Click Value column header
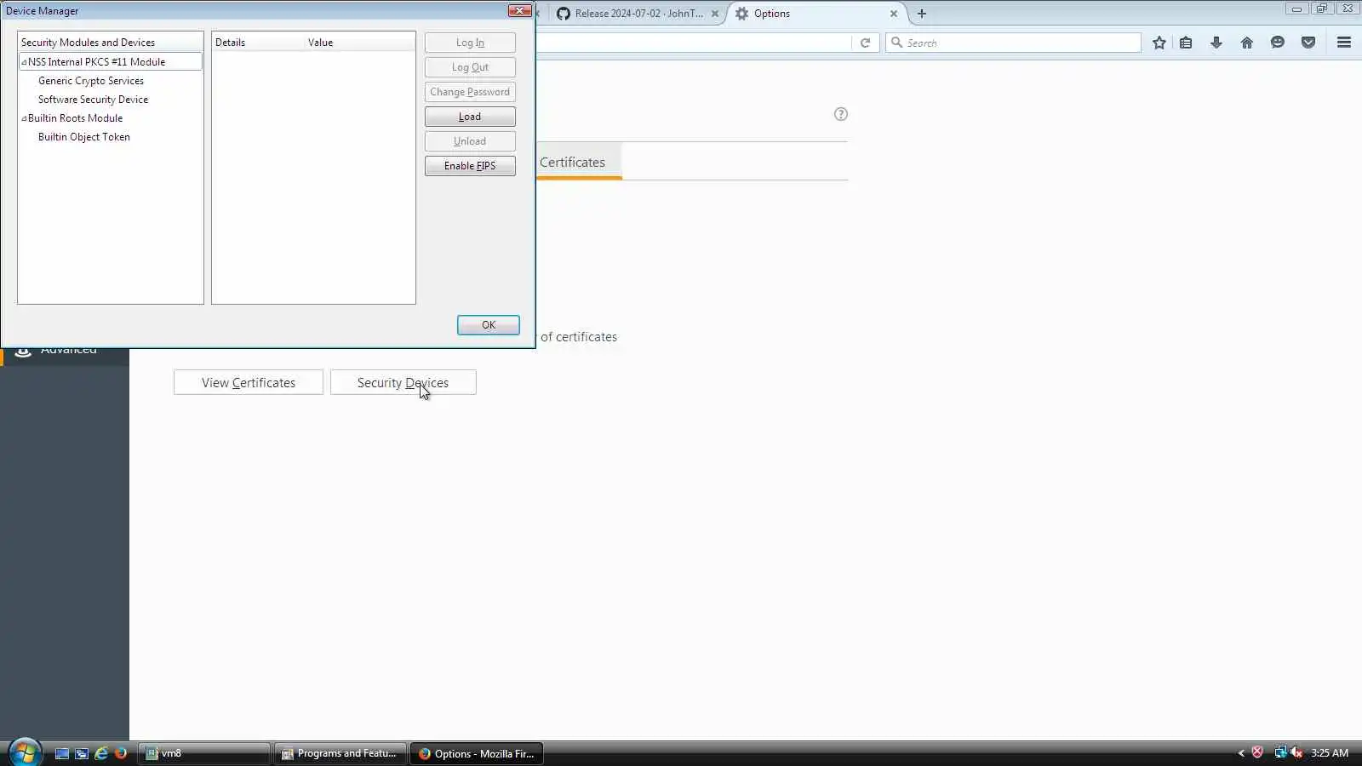Image resolution: width=1362 pixels, height=766 pixels. tap(360, 43)
